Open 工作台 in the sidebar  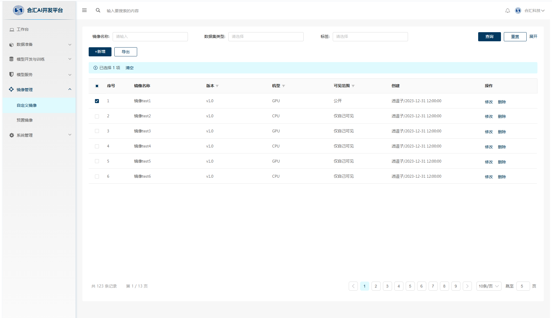23,29
